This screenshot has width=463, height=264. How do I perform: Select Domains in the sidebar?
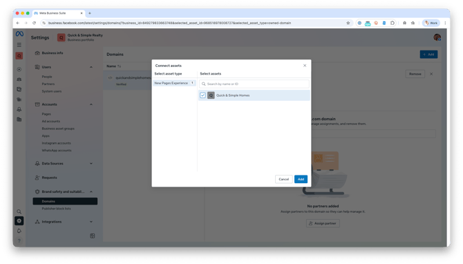click(65, 201)
